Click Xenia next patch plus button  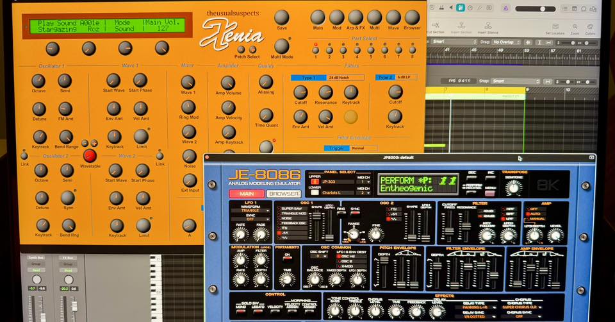(252, 49)
